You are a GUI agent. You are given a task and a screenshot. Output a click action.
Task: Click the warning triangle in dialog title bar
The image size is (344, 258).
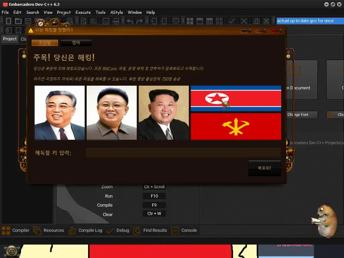[31, 31]
